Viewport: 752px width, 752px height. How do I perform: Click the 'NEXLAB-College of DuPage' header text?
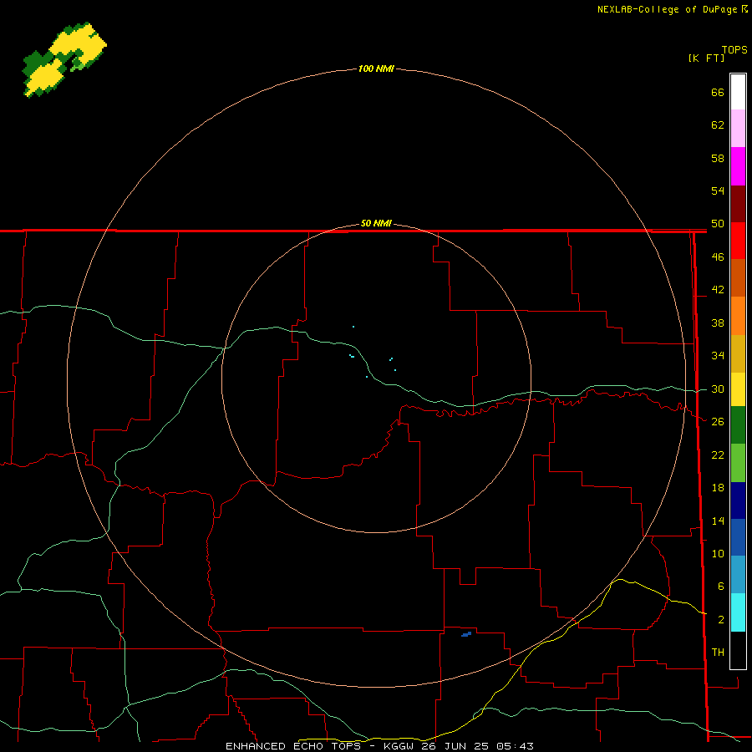point(667,9)
